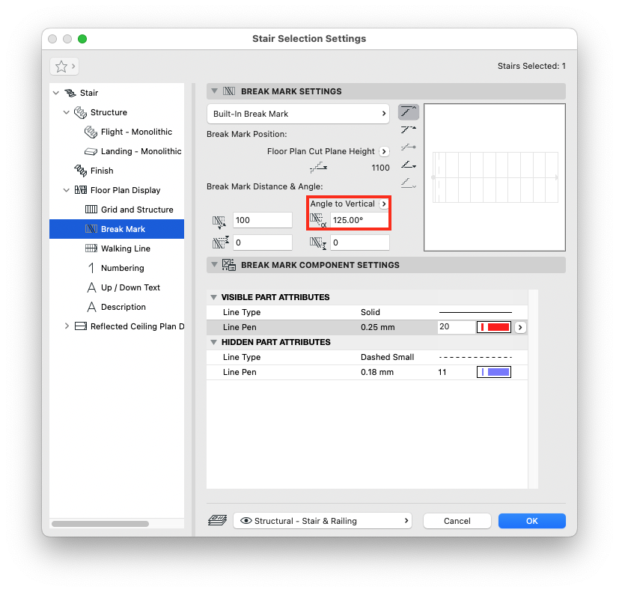Select first break mark type icon
This screenshot has width=619, height=592.
point(408,112)
